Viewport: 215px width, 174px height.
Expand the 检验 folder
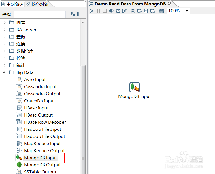click(5, 58)
